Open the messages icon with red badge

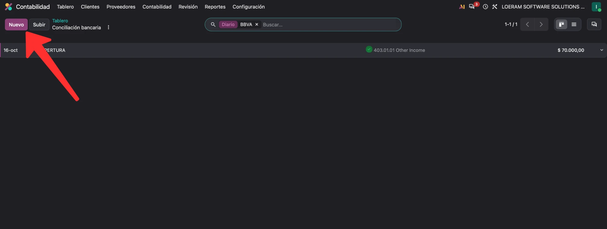[x=473, y=6]
